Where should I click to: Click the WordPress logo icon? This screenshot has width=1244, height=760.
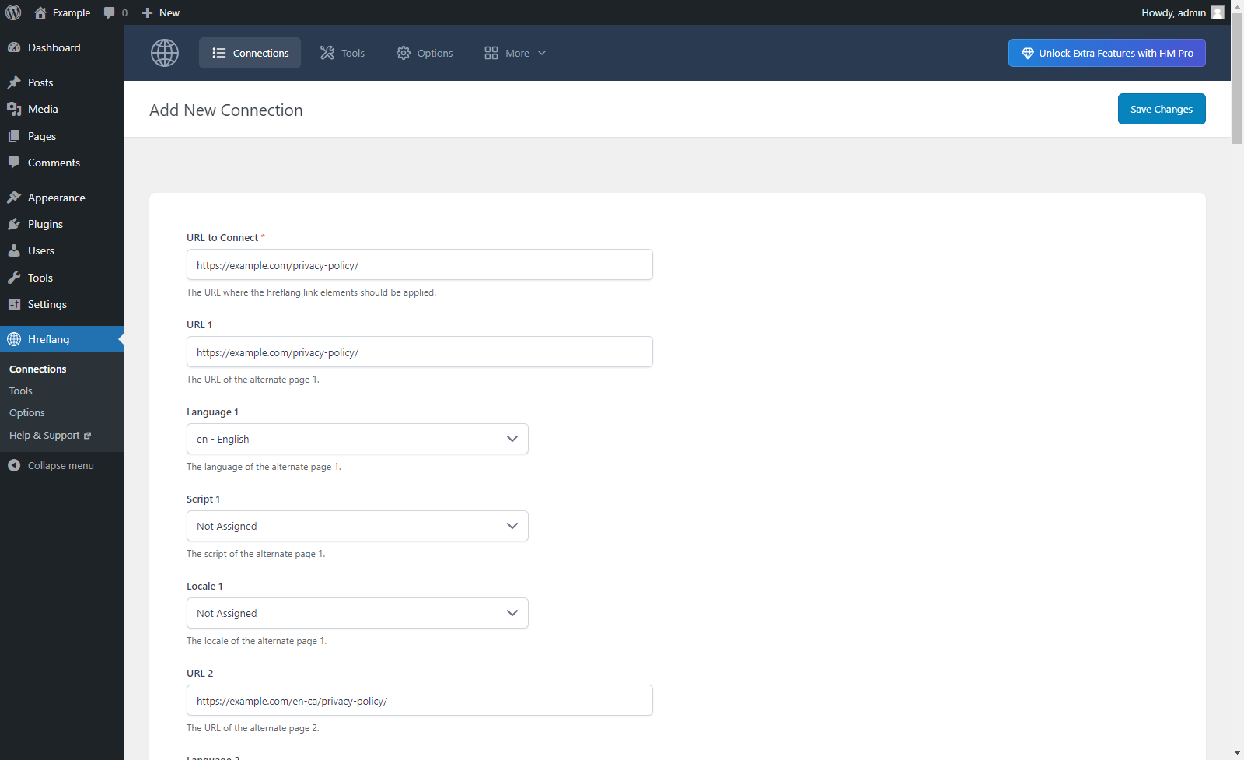click(13, 12)
